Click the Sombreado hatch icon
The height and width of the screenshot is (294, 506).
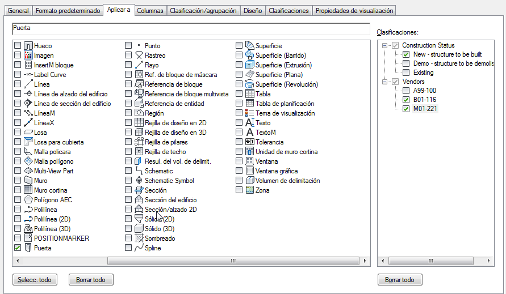[x=139, y=238]
